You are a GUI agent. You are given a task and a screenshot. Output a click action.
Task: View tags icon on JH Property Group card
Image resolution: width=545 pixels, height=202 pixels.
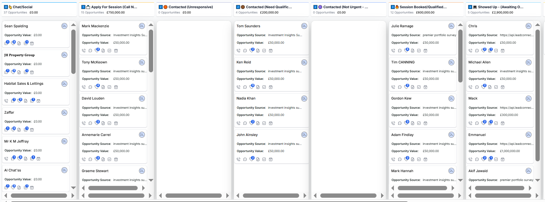click(x=13, y=72)
